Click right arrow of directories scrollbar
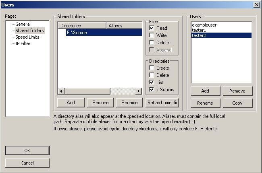Viewport: 262px width, 173px height. 139,91
